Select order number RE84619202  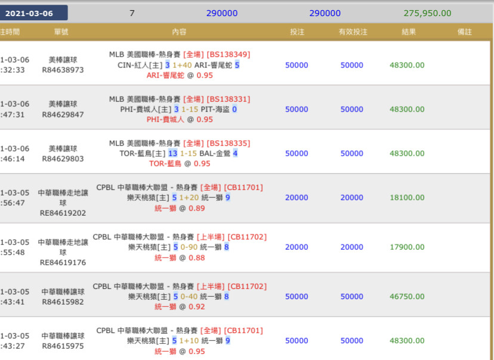63,213
